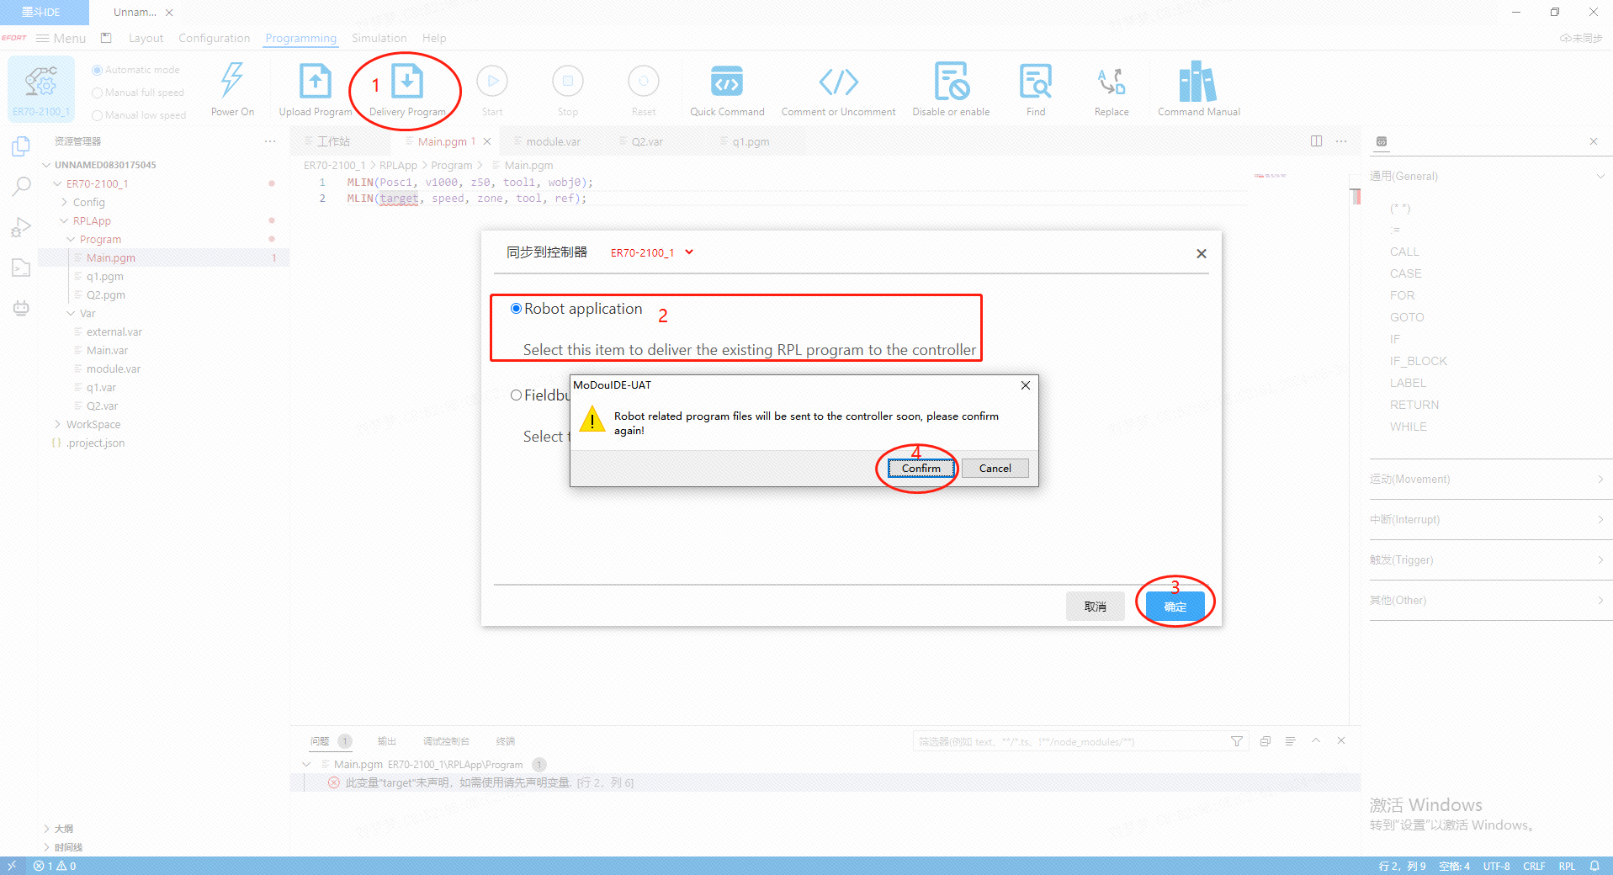Click the Disable or enable icon
The width and height of the screenshot is (1613, 875).
point(951,82)
